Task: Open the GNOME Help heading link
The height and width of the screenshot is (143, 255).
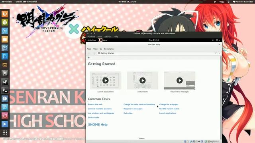Action: click(98, 124)
